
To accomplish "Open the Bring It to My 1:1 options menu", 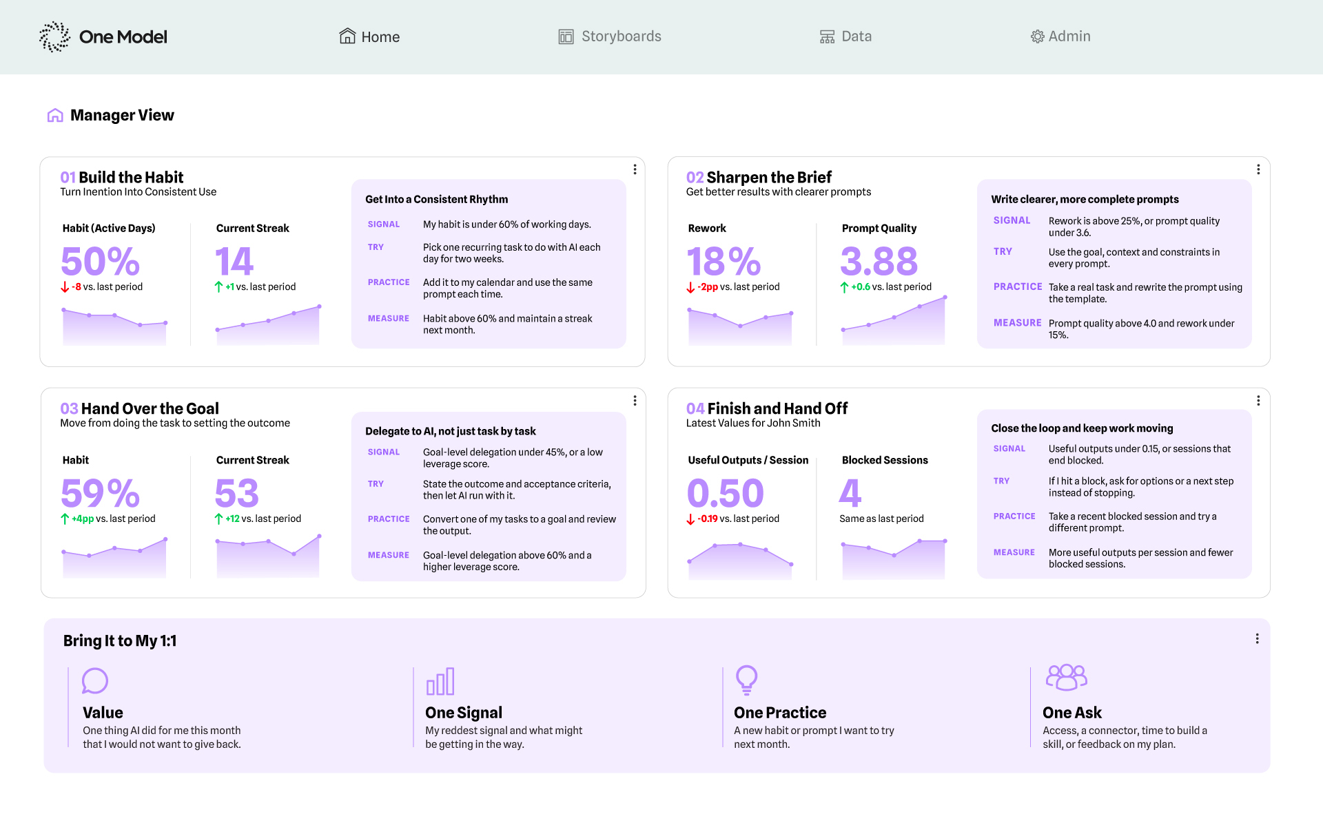I will click(1257, 639).
